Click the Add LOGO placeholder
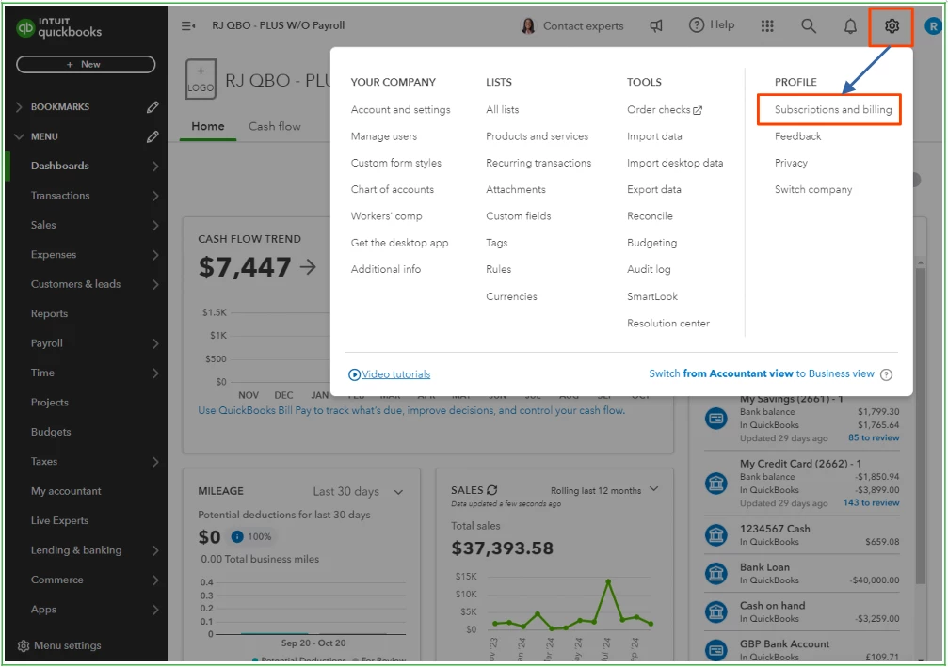Screen dimensions: 948x667 click(201, 79)
